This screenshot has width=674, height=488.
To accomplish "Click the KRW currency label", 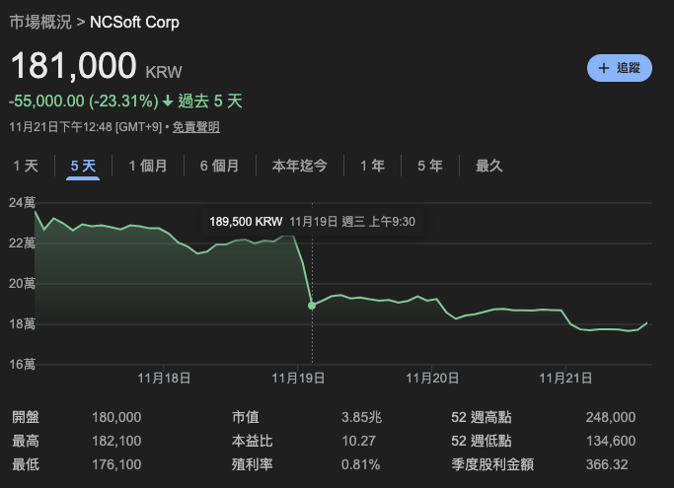I will (164, 72).
